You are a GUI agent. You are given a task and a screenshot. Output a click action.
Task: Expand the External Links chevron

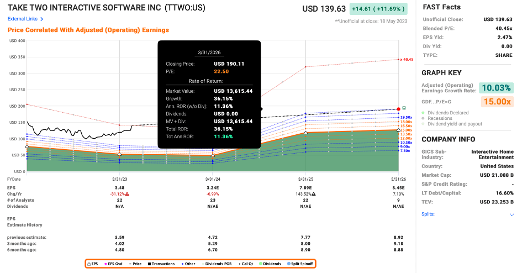click(x=42, y=19)
